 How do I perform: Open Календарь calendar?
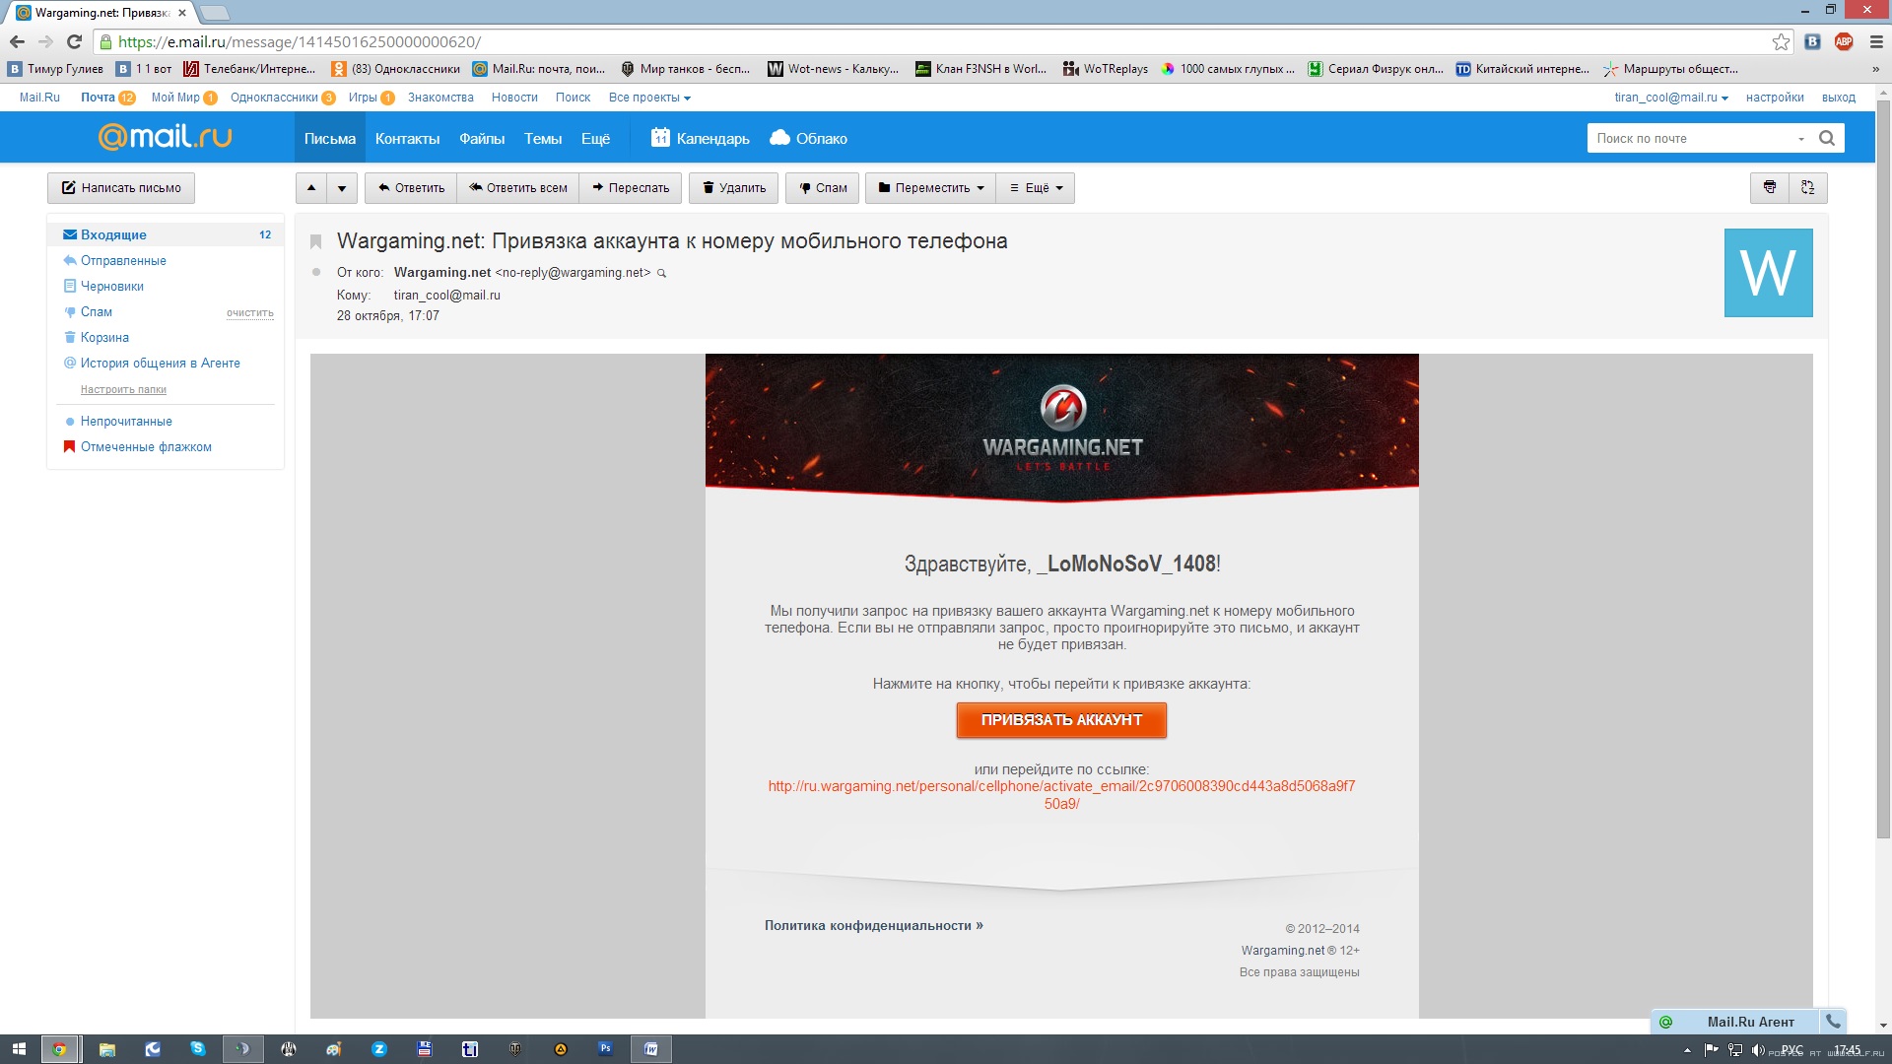tap(701, 138)
